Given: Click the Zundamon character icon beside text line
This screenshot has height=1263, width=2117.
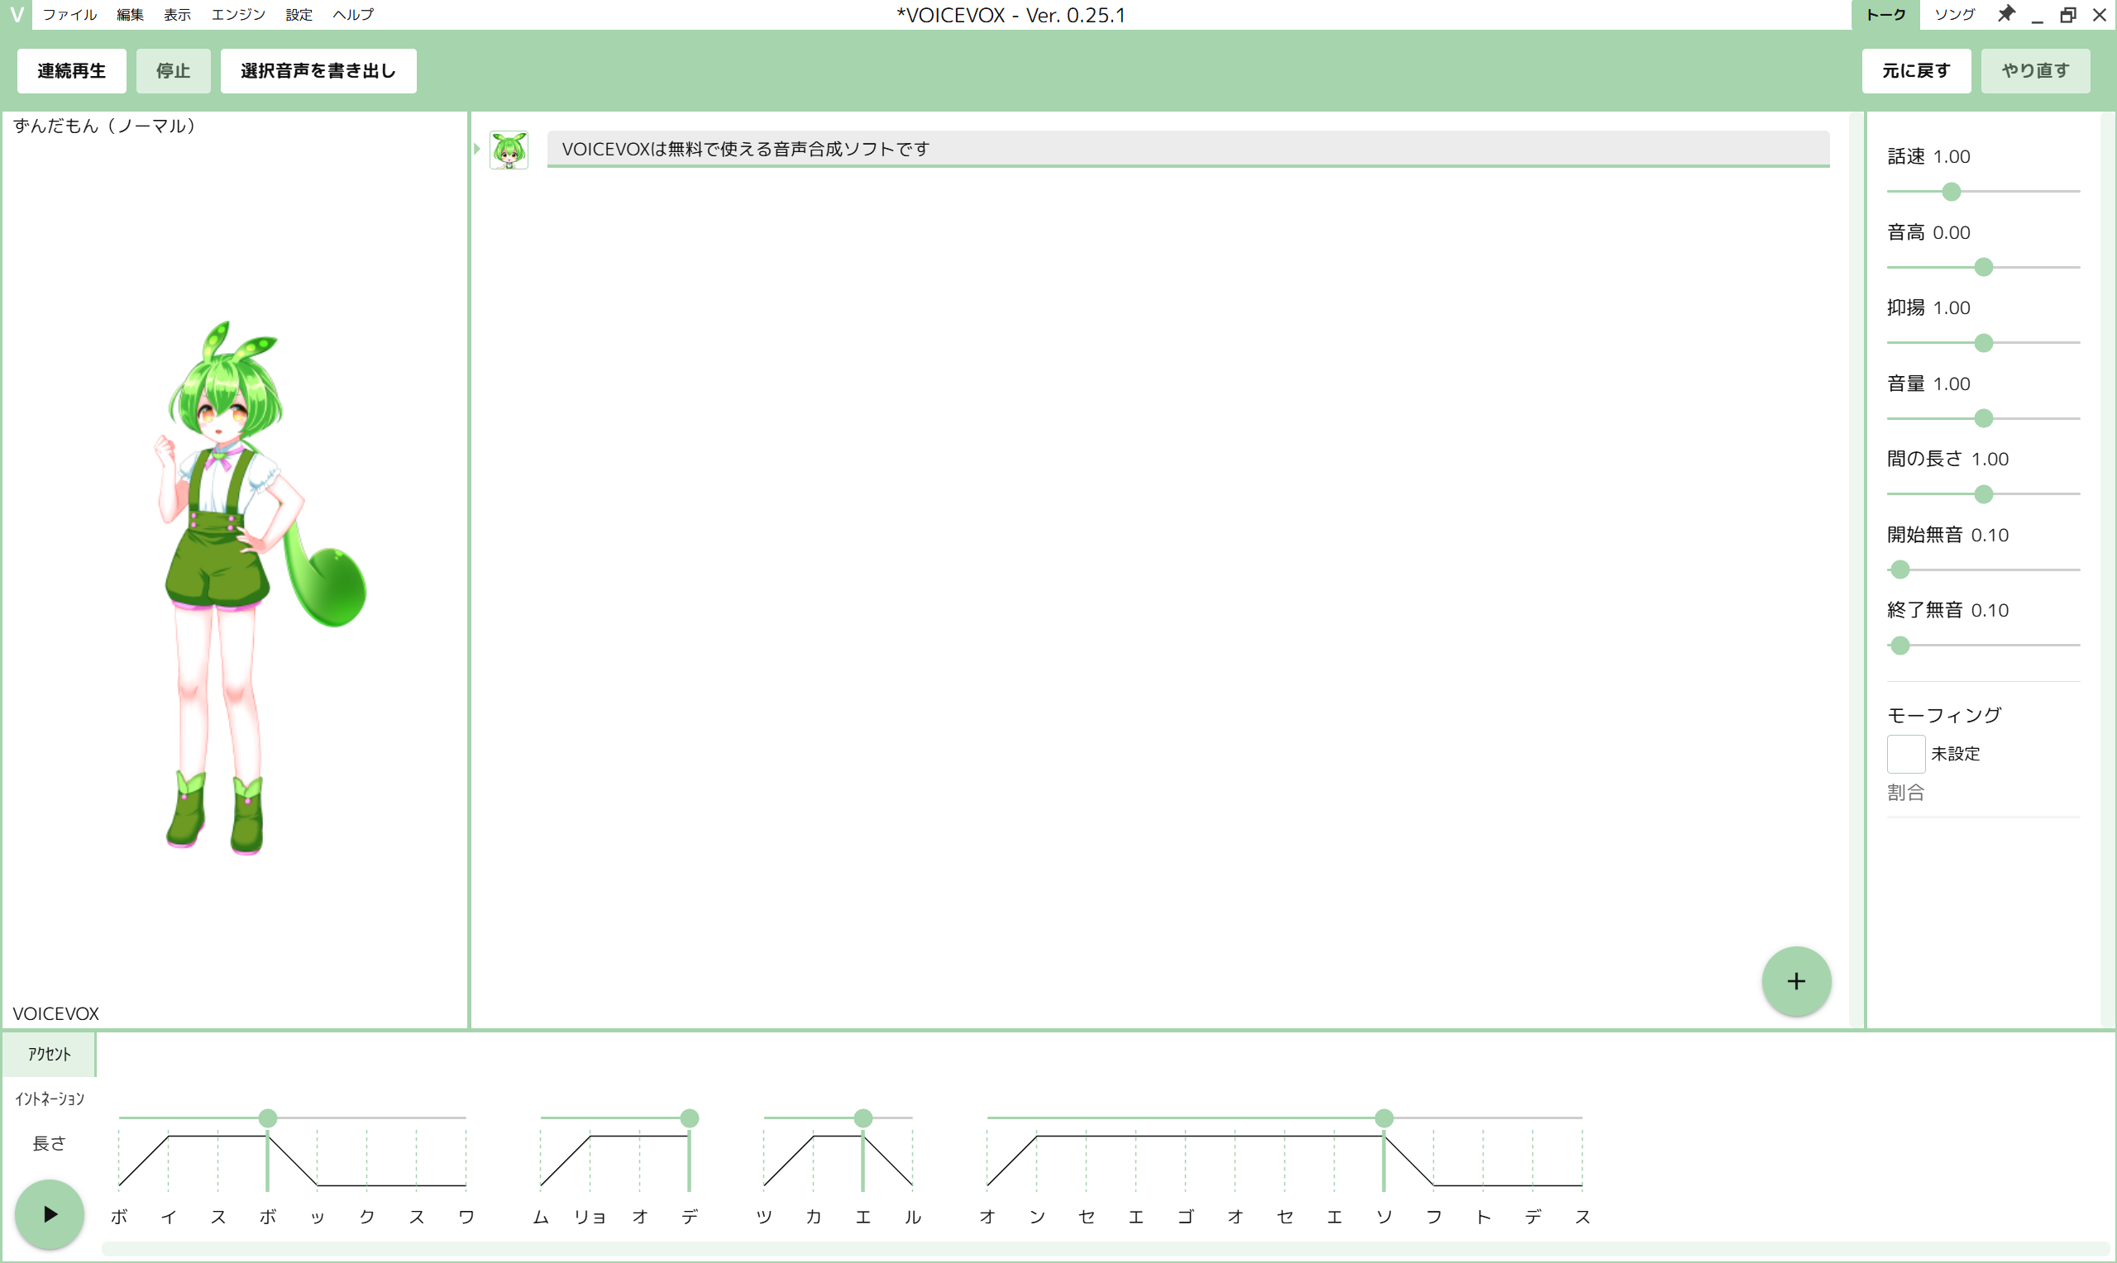Looking at the screenshot, I should [509, 150].
